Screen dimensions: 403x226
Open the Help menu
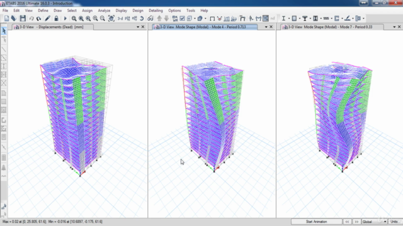(204, 11)
